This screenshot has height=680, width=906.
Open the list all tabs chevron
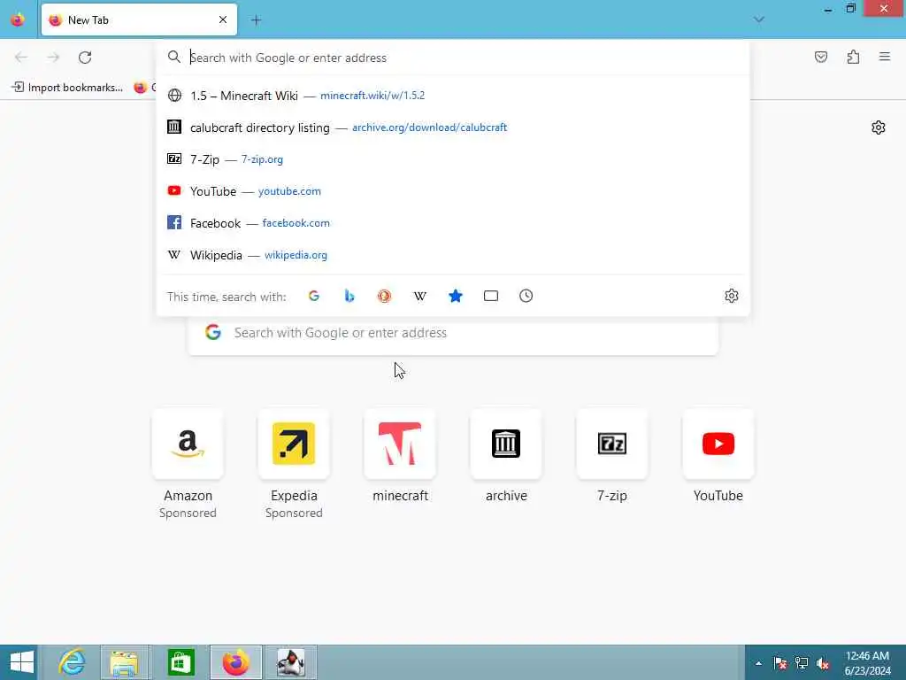pyautogui.click(x=758, y=19)
